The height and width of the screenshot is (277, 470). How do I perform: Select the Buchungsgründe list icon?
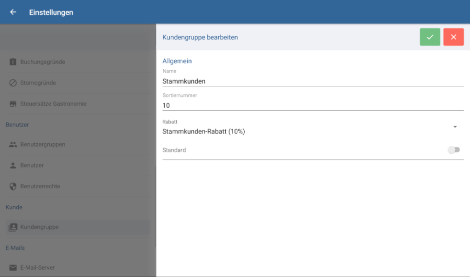point(13,62)
